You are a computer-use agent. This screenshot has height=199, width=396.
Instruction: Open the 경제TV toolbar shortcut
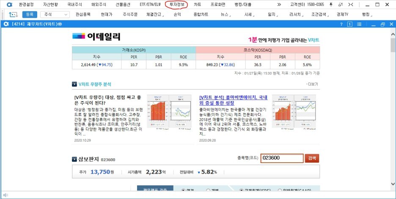coord(342,15)
